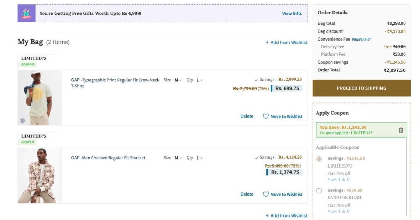Expand Savings details for the T-Shirt
The image size is (420, 220).
point(256,80)
